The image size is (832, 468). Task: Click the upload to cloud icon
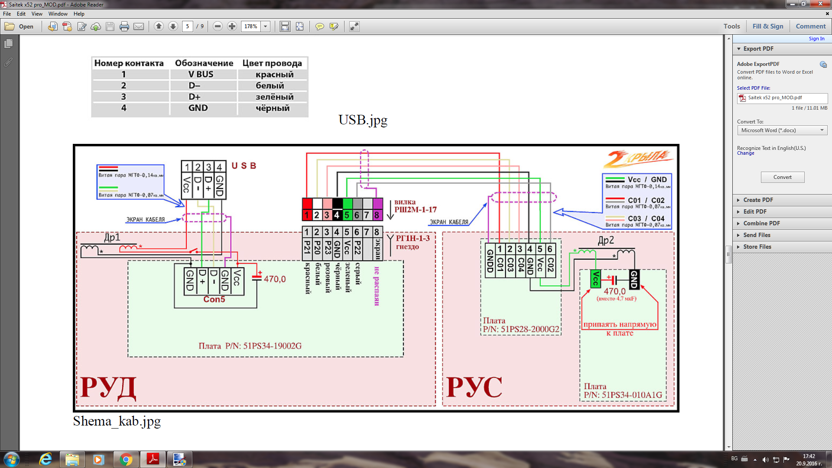pos(96,26)
